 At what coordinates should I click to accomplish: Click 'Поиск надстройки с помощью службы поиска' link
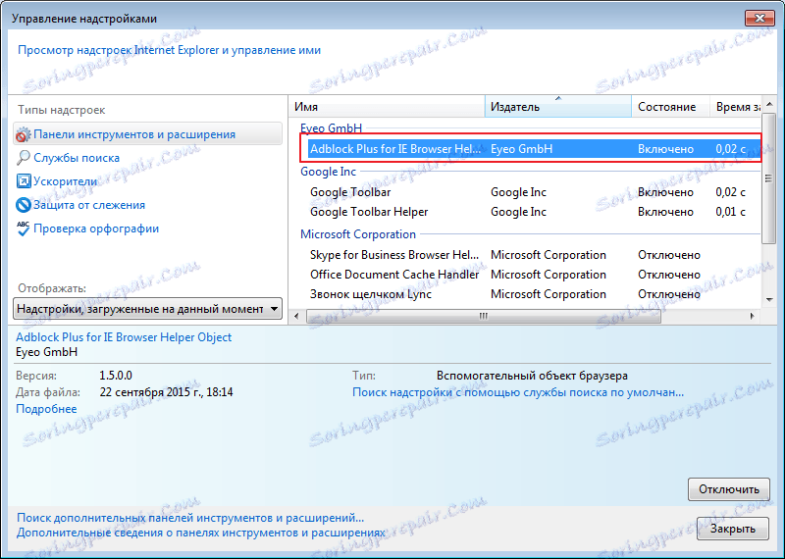tap(518, 392)
